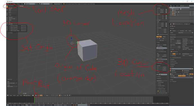Open the Render tab icon in Properties editor
Screen dimensions: 194x106
tap(173, 24)
